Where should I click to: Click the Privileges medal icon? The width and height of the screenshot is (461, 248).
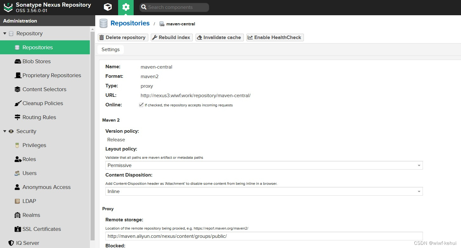17,145
